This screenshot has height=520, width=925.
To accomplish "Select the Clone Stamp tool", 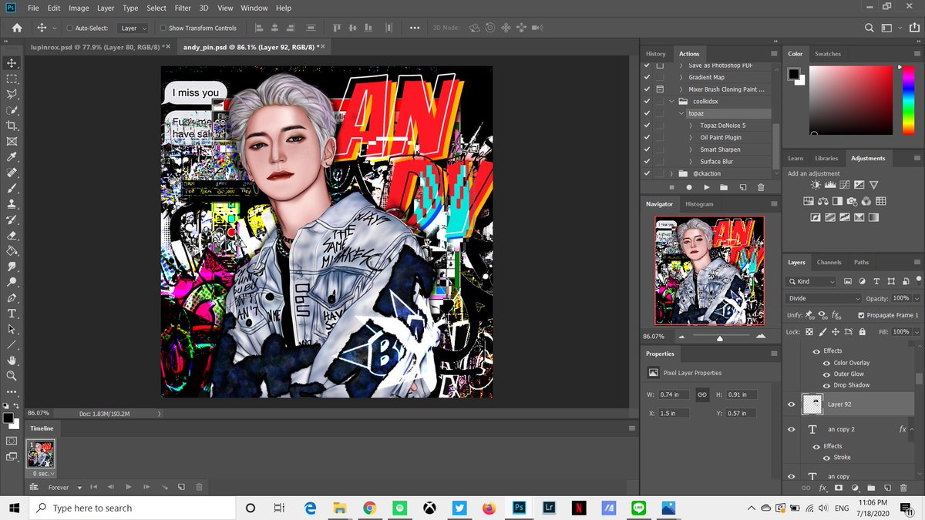I will coord(12,204).
